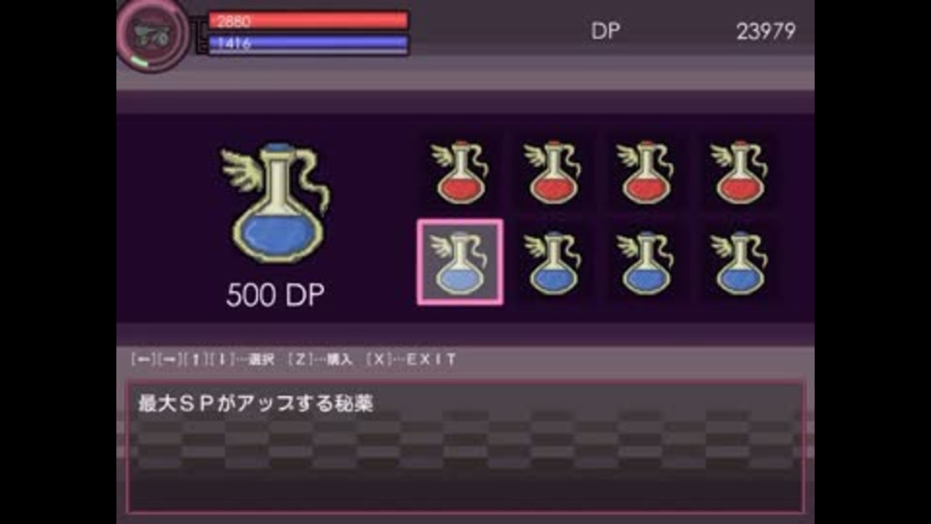931x524 pixels.
Task: Click the 最大SPがアップする秘薬 description text
Action: pyautogui.click(x=256, y=404)
